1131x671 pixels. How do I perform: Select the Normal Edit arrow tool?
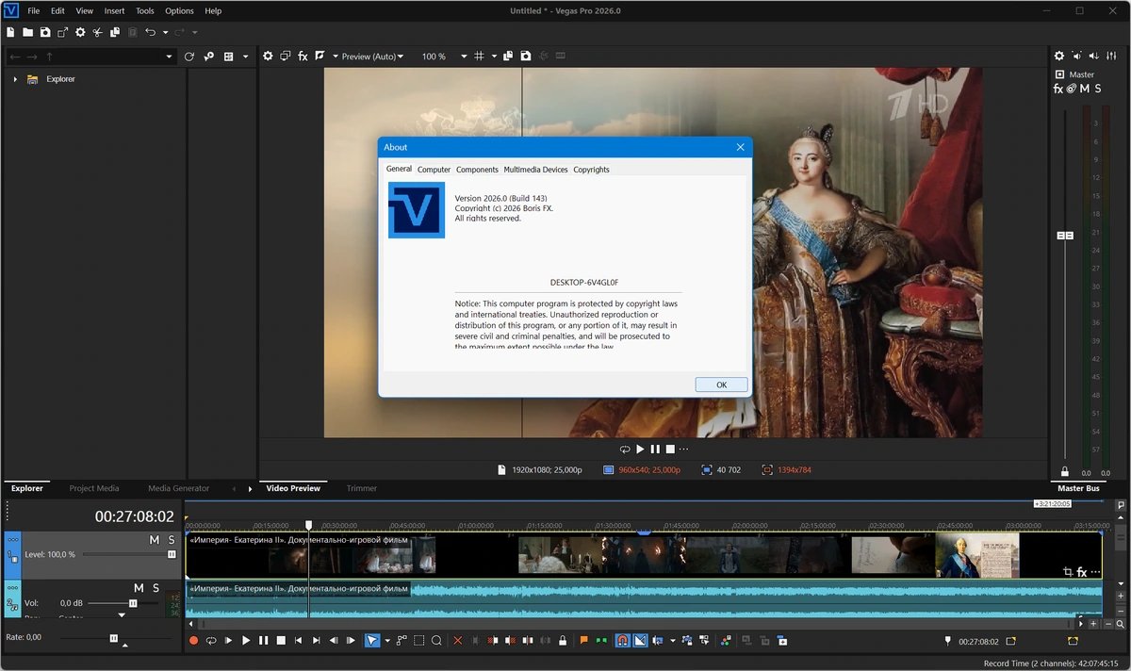(x=372, y=641)
